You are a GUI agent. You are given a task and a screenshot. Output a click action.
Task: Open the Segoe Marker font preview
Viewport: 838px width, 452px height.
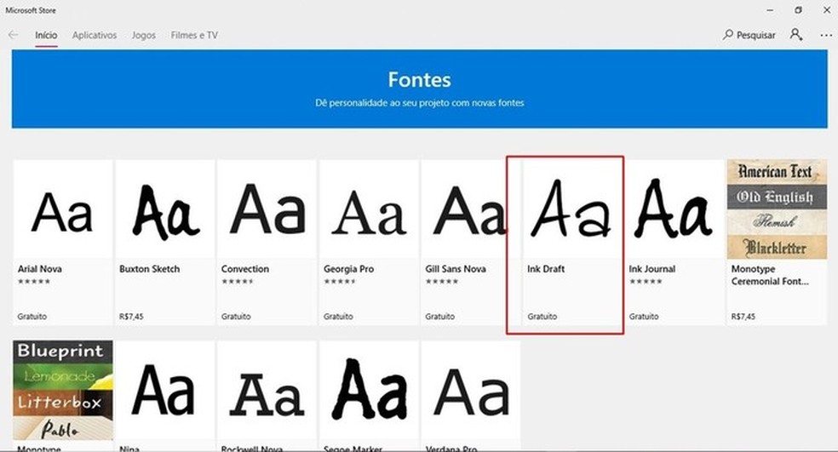369,390
